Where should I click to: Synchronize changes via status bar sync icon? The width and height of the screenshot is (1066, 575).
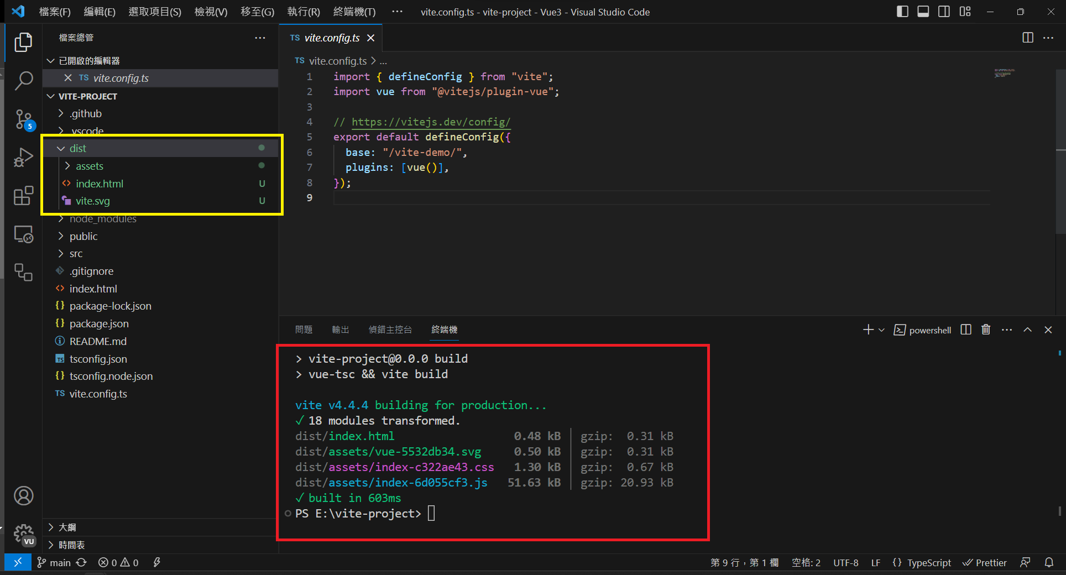pyautogui.click(x=82, y=563)
